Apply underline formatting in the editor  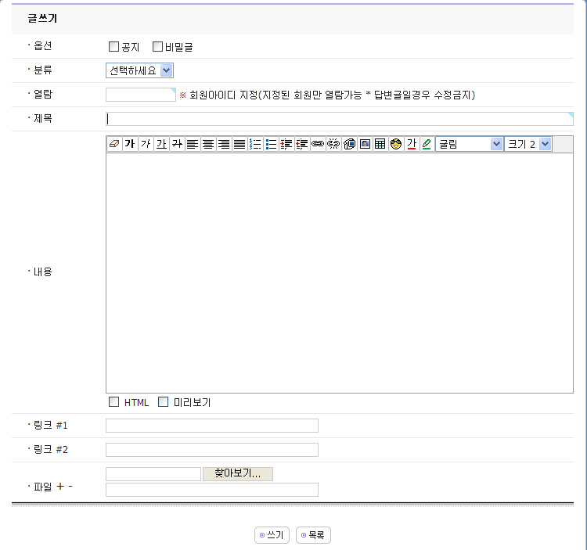tap(161, 144)
